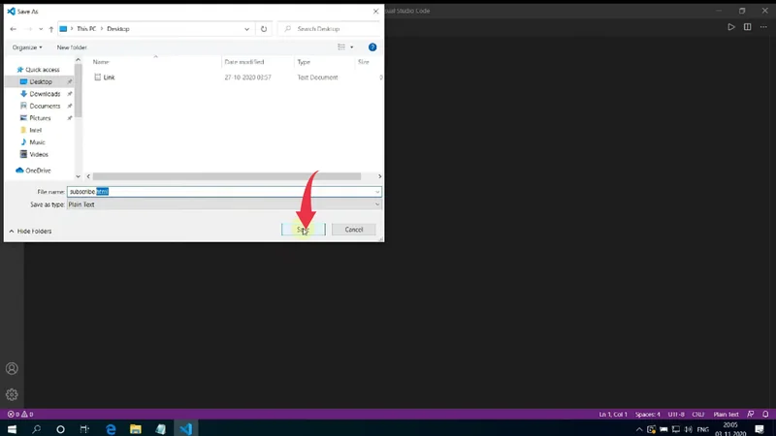The height and width of the screenshot is (436, 776).
Task: Click the notifications bell in status bar
Action: [765, 414]
